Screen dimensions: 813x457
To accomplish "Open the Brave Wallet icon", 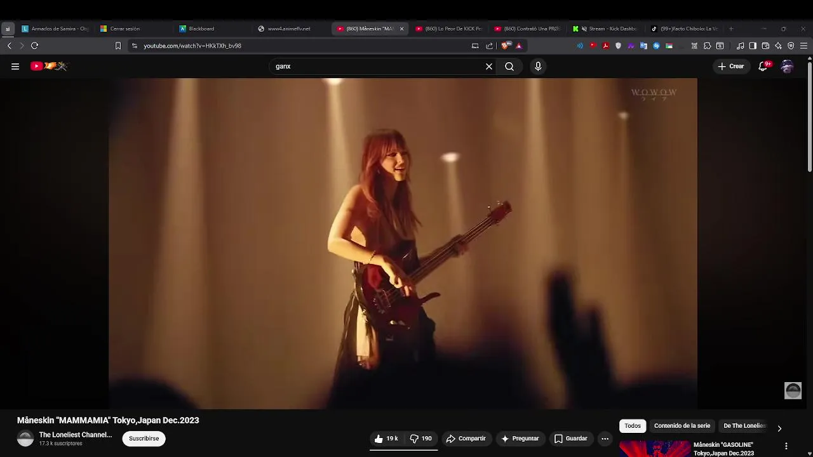I will click(765, 46).
